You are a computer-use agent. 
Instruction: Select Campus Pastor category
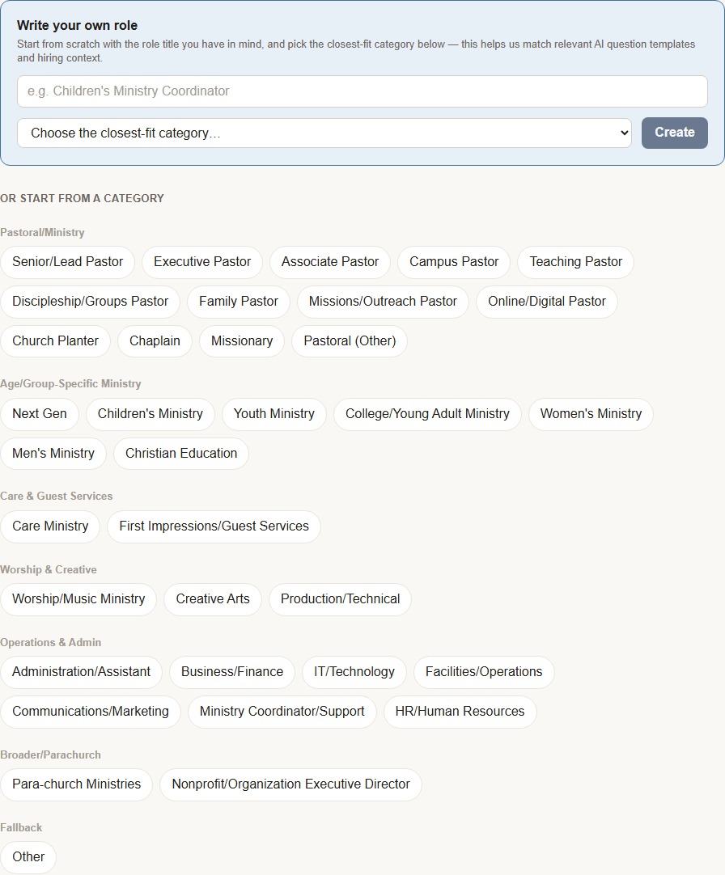tap(454, 262)
